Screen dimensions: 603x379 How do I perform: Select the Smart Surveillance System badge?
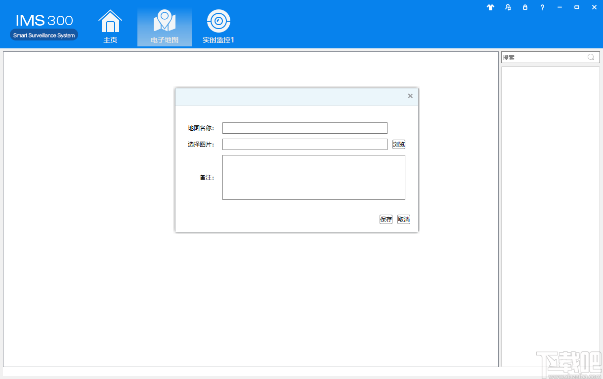tap(43, 35)
